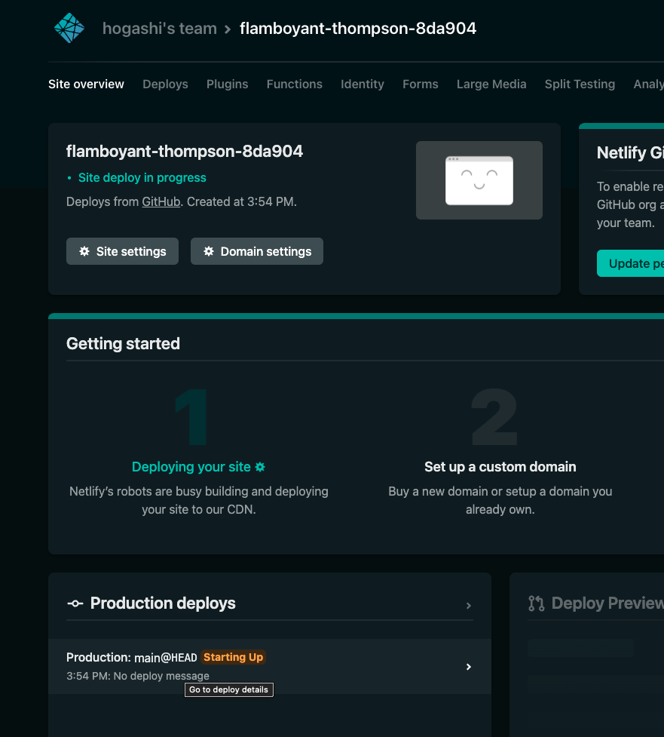The width and height of the screenshot is (664, 737).
Task: Click the Deploy Previews pull request icon
Action: click(537, 603)
